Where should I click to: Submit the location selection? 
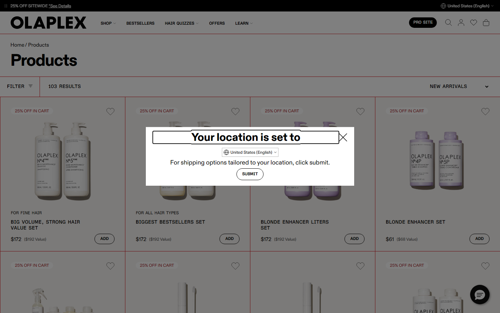pyautogui.click(x=250, y=174)
